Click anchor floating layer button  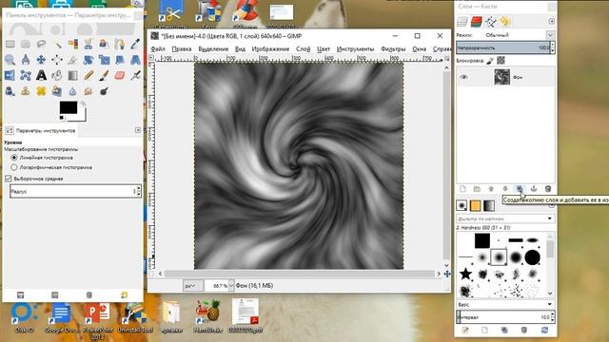click(534, 189)
